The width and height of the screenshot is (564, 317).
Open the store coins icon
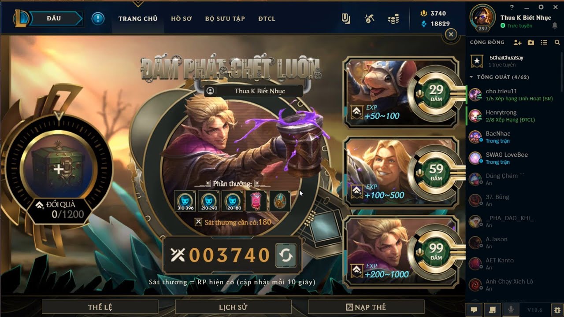(x=393, y=18)
